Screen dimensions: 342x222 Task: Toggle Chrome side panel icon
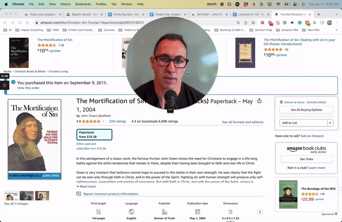point(322,23)
